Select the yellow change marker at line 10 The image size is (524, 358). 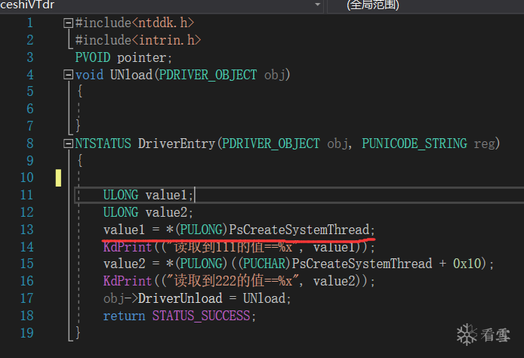[x=58, y=177]
